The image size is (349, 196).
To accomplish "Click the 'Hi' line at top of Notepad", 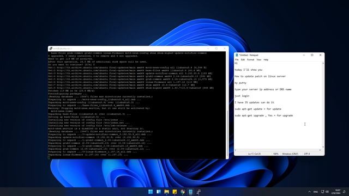I will coord(236,63).
